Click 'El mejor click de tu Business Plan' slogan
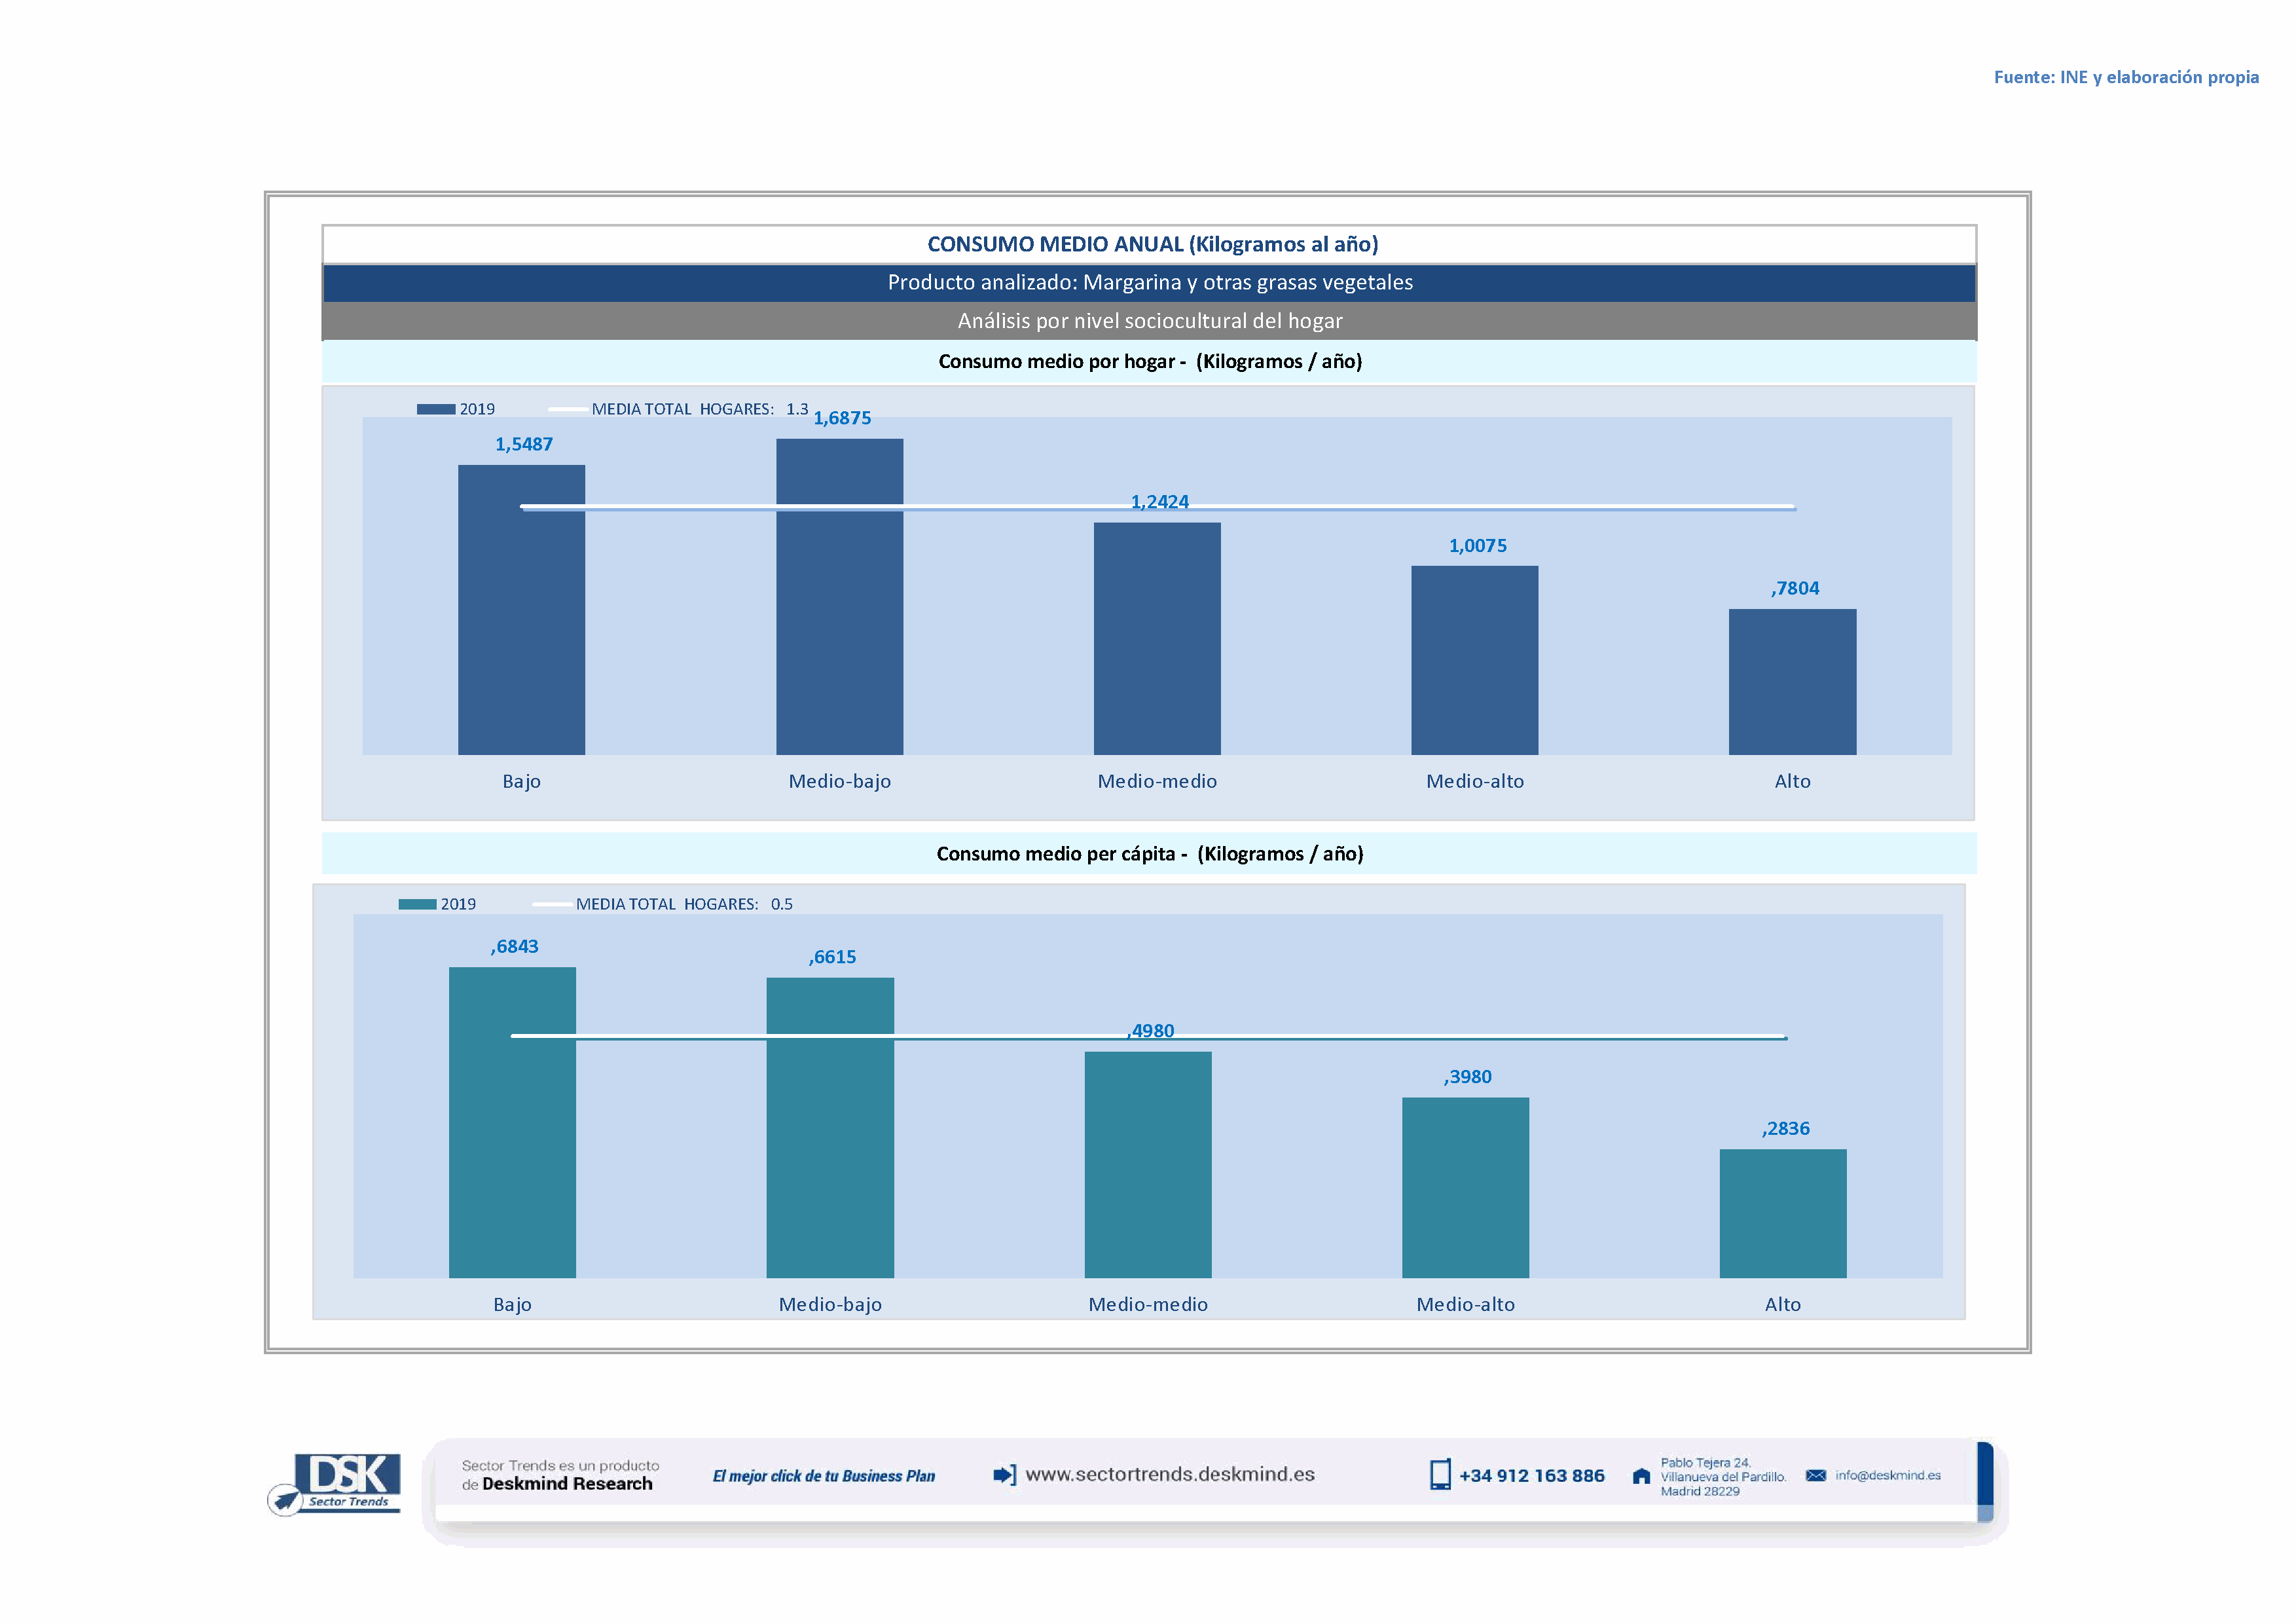The image size is (2296, 1624). 823,1476
